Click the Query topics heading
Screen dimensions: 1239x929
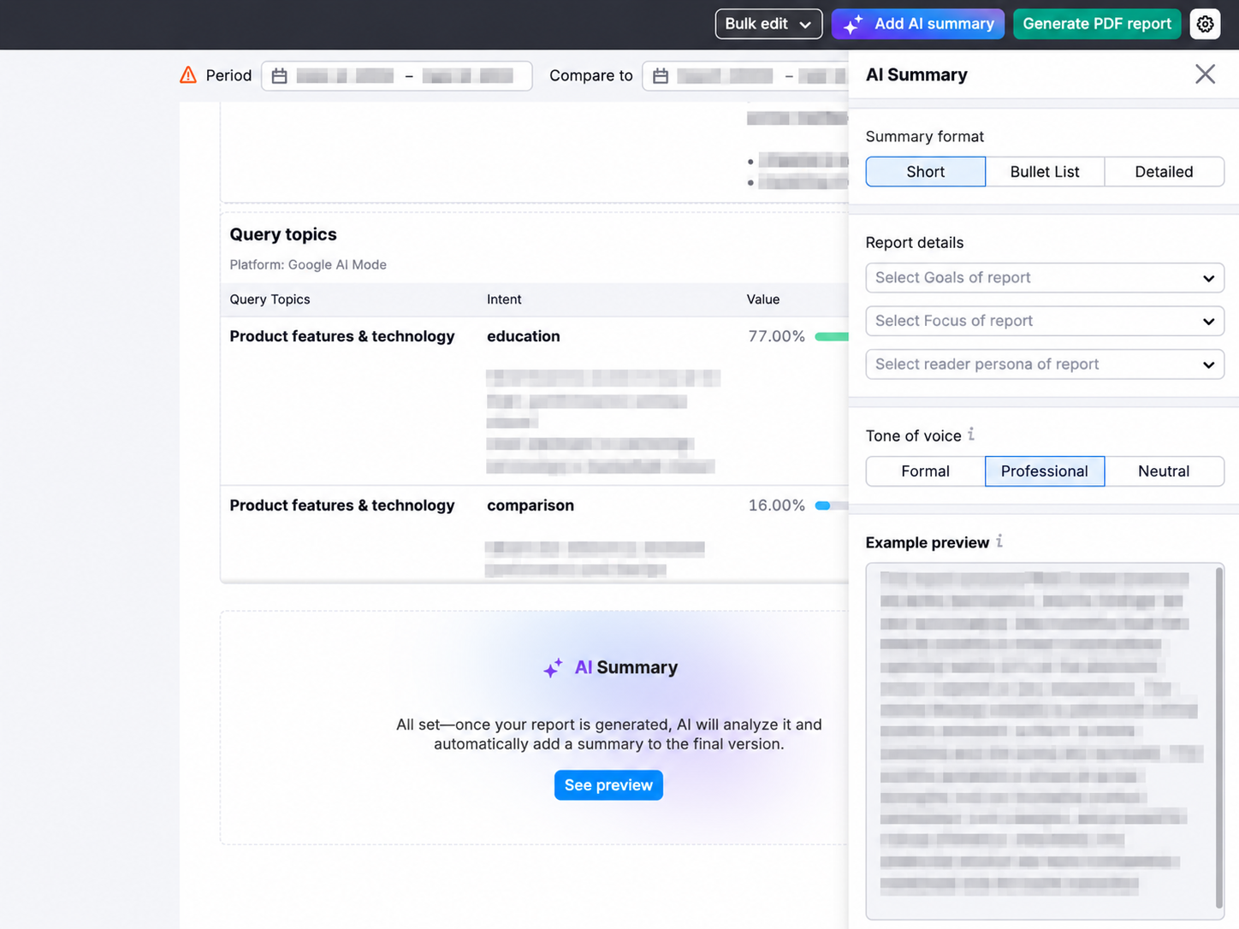click(283, 234)
